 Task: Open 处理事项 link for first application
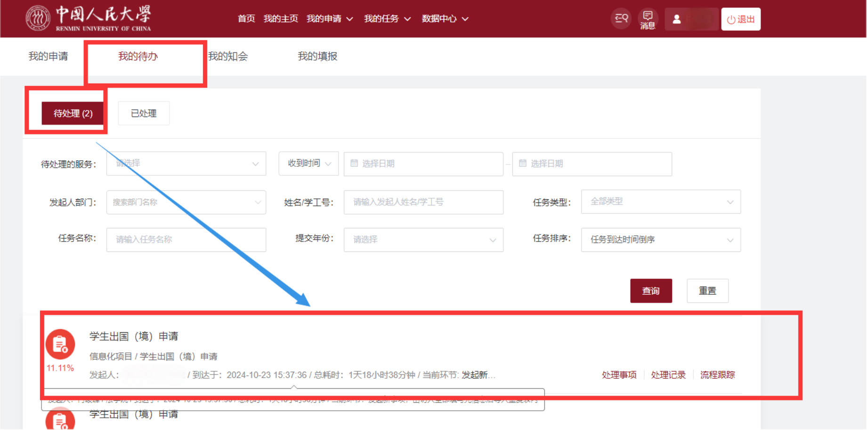click(619, 375)
